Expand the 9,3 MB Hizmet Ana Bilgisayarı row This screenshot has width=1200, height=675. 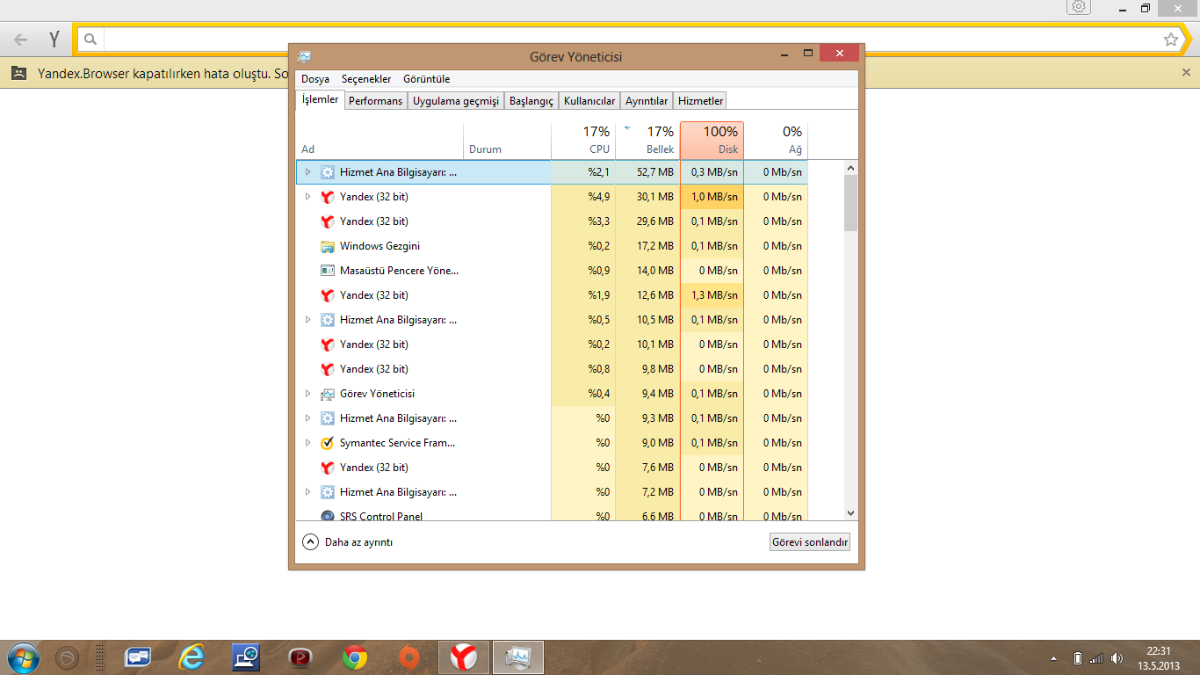(x=307, y=418)
